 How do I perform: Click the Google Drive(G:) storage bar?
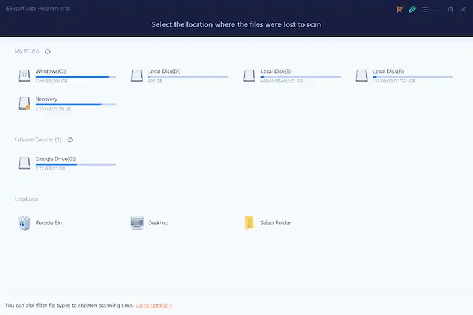coord(75,164)
